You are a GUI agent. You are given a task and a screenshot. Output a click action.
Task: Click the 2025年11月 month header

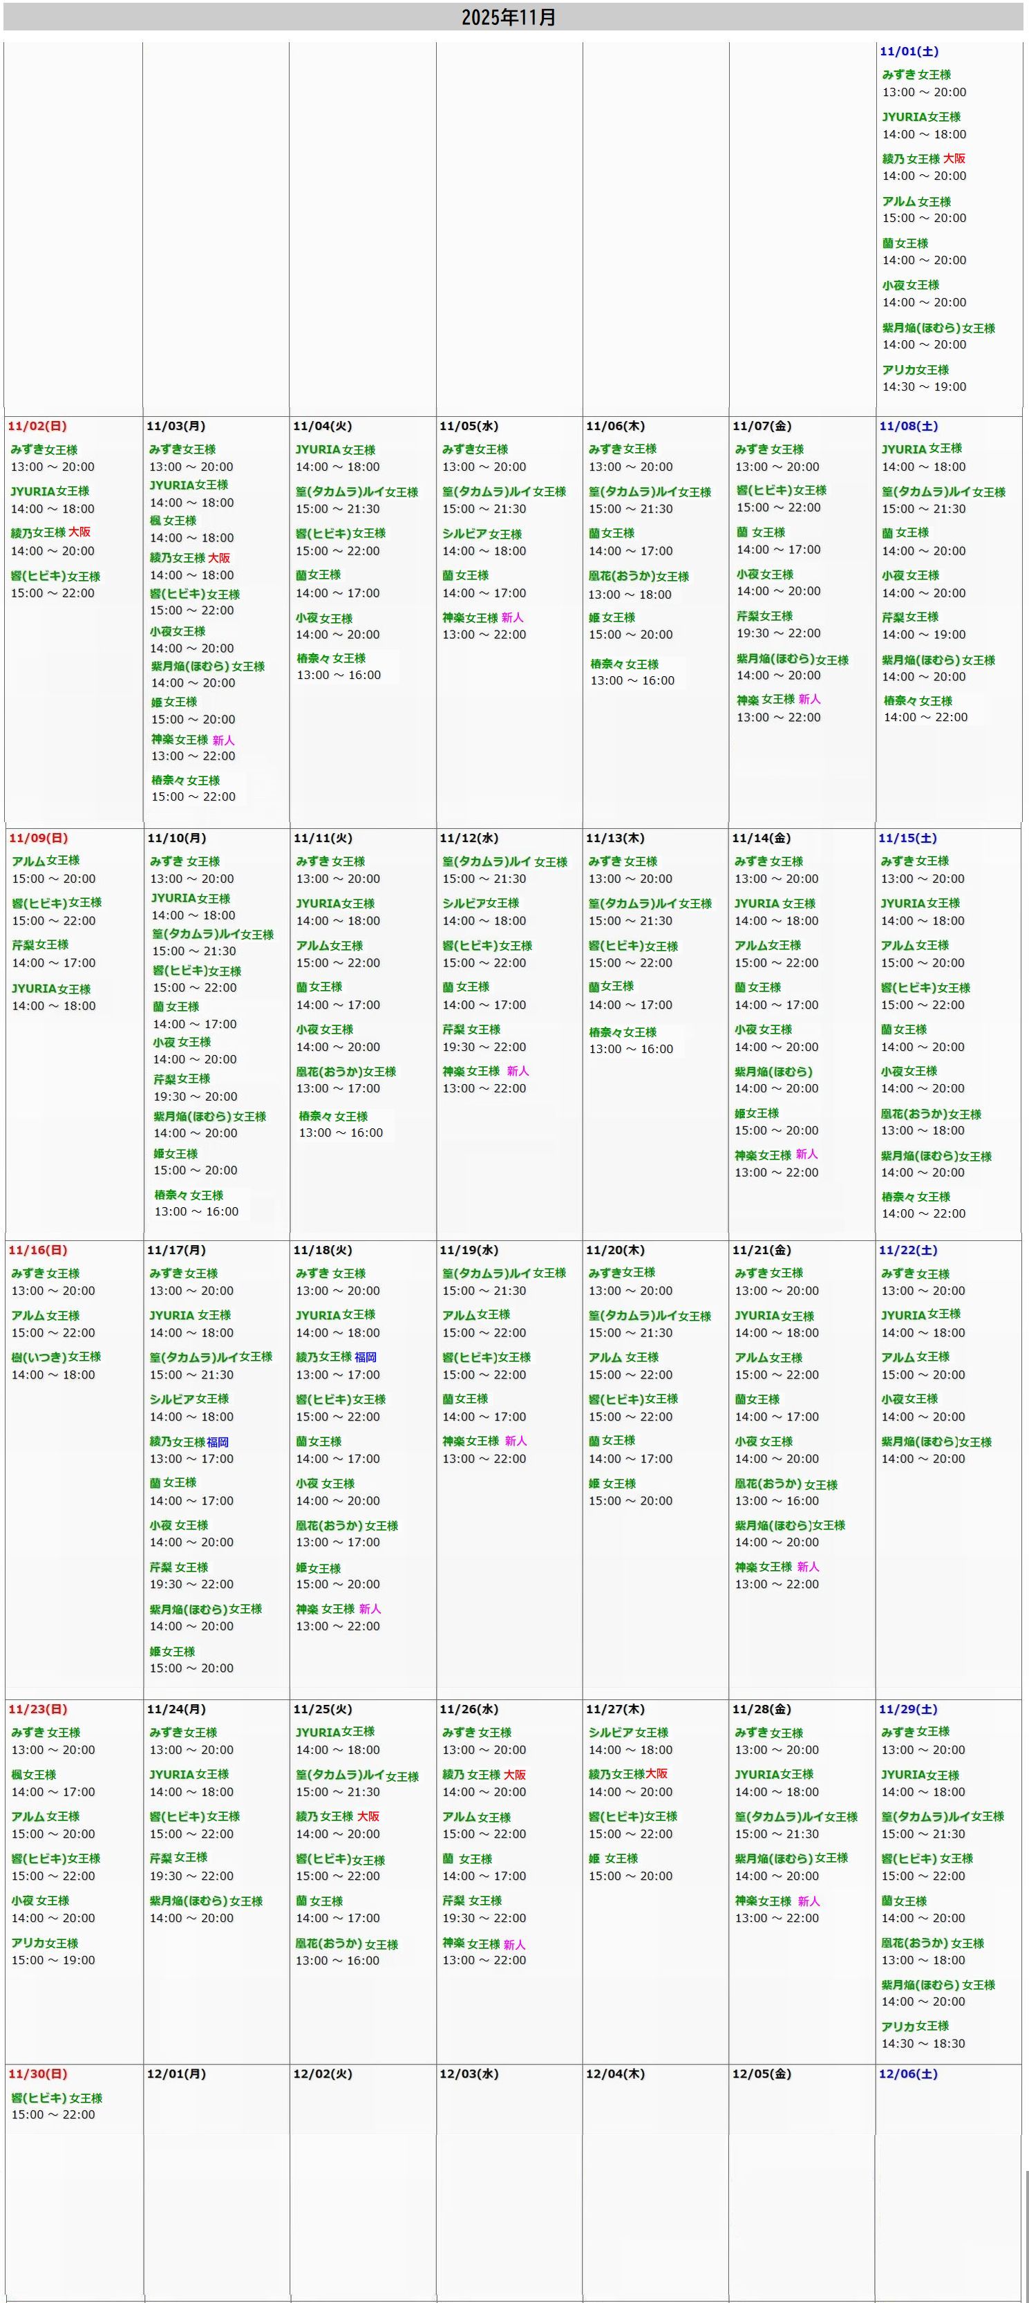[x=509, y=17]
